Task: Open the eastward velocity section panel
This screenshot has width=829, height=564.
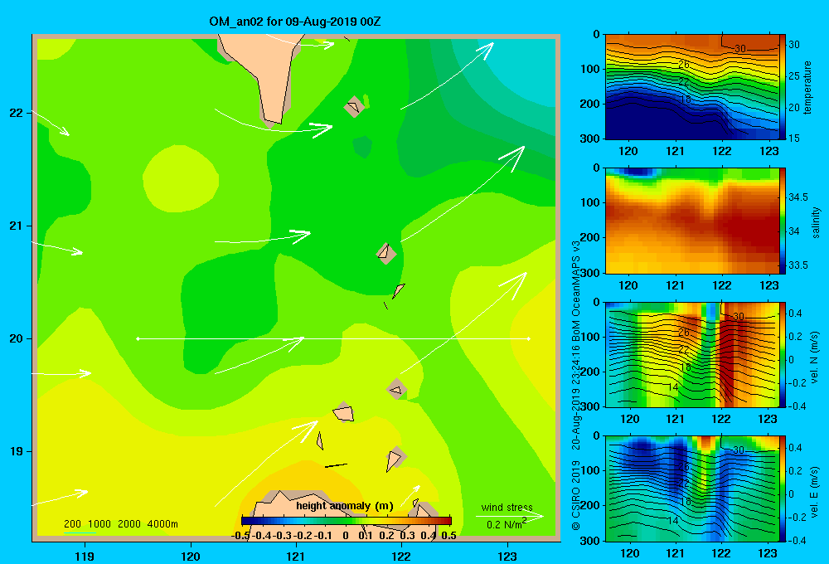Action: coord(691,489)
